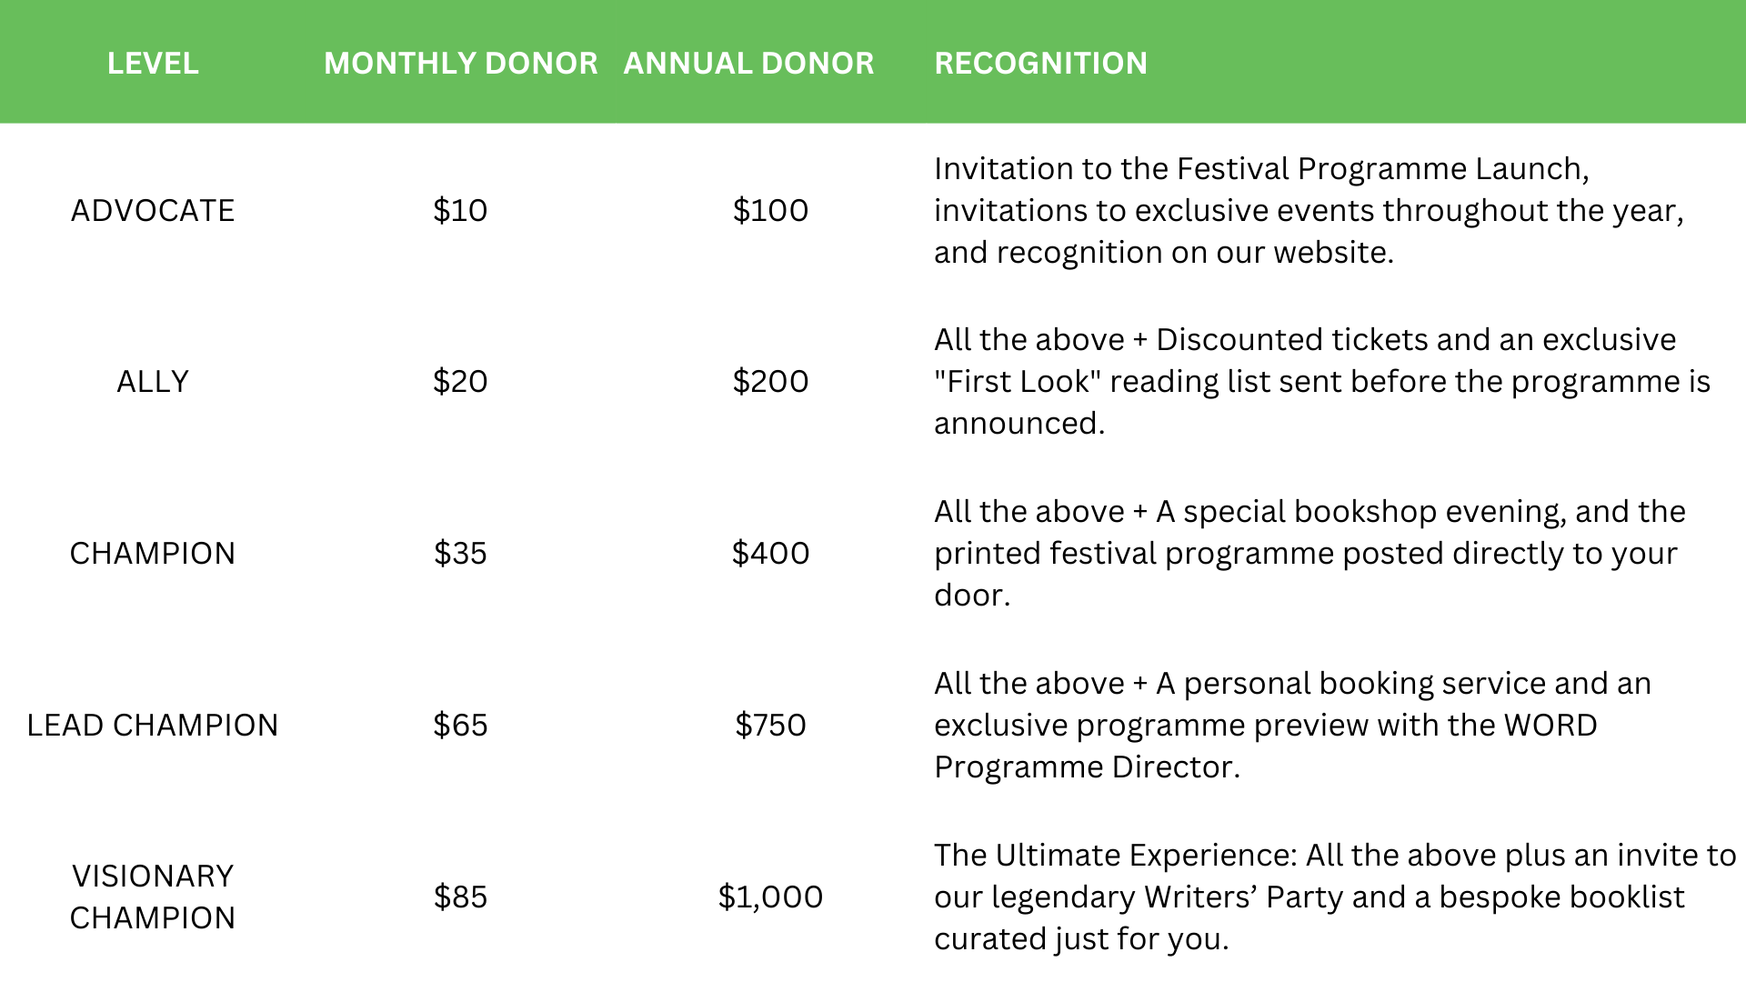This screenshot has width=1746, height=982.
Task: Click the $35 monthly donor amount
Action: (x=460, y=554)
